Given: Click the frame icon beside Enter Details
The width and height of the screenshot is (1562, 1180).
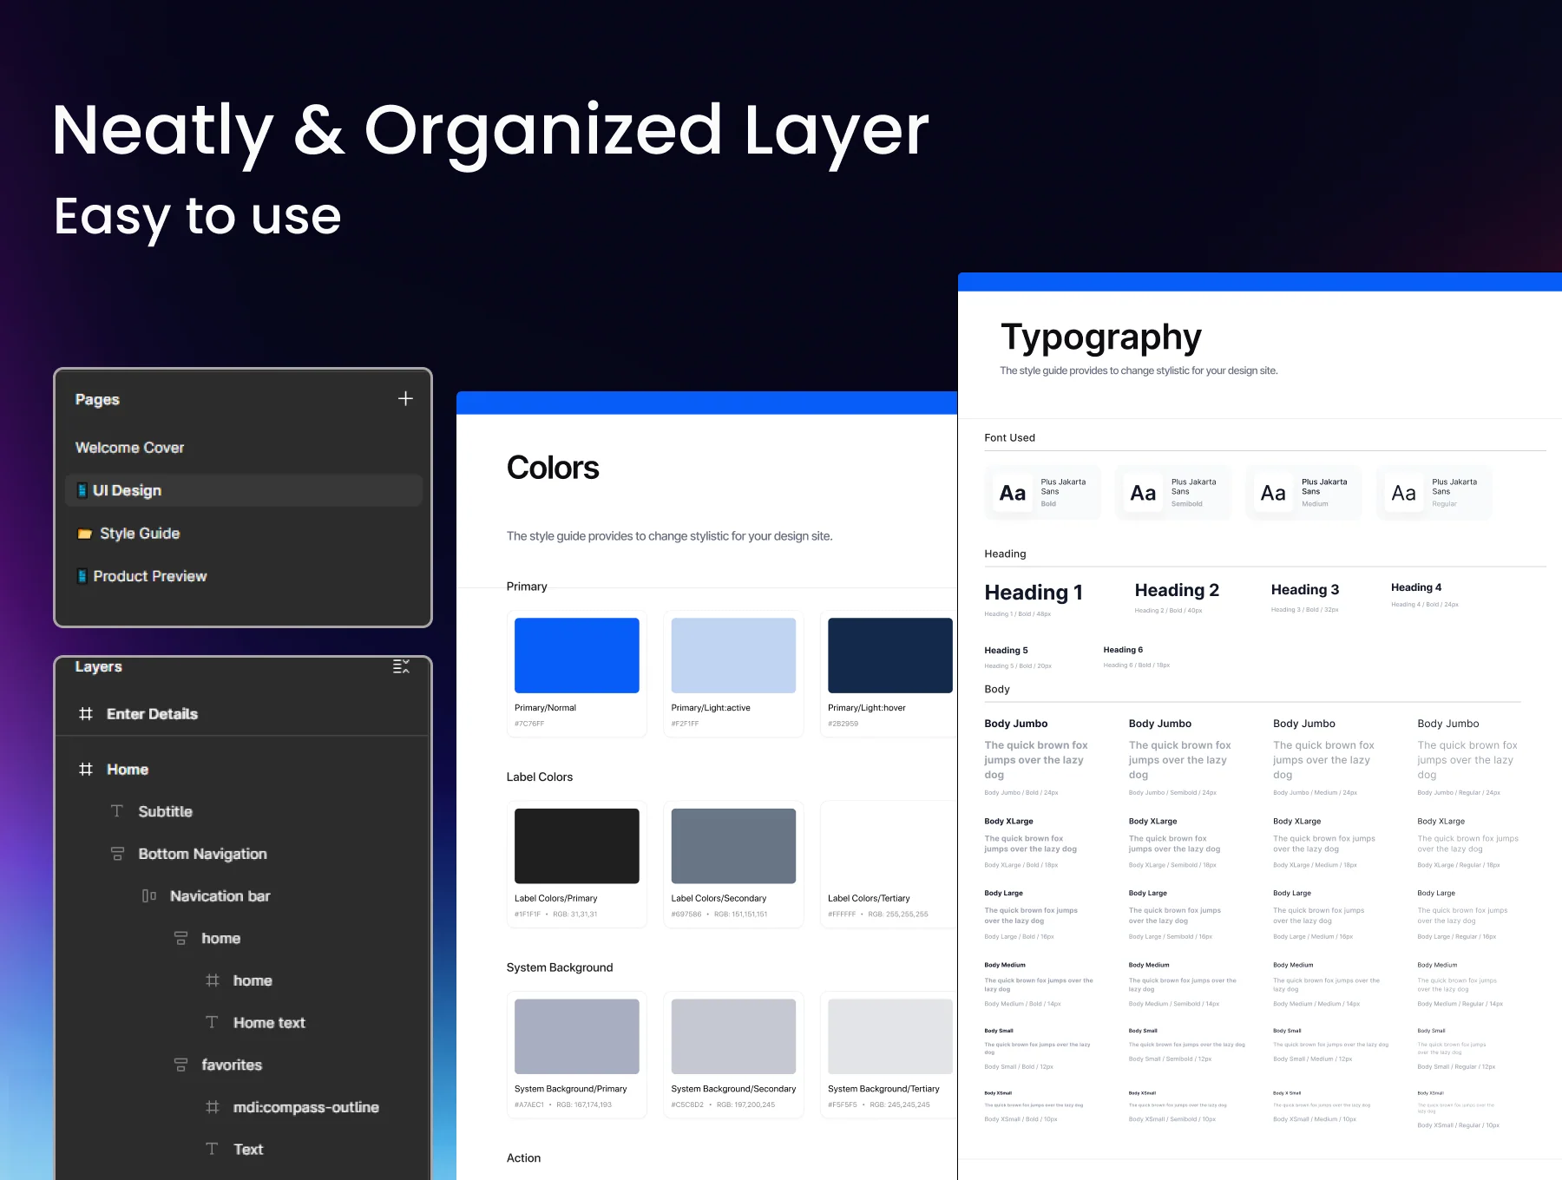Looking at the screenshot, I should pos(86,713).
